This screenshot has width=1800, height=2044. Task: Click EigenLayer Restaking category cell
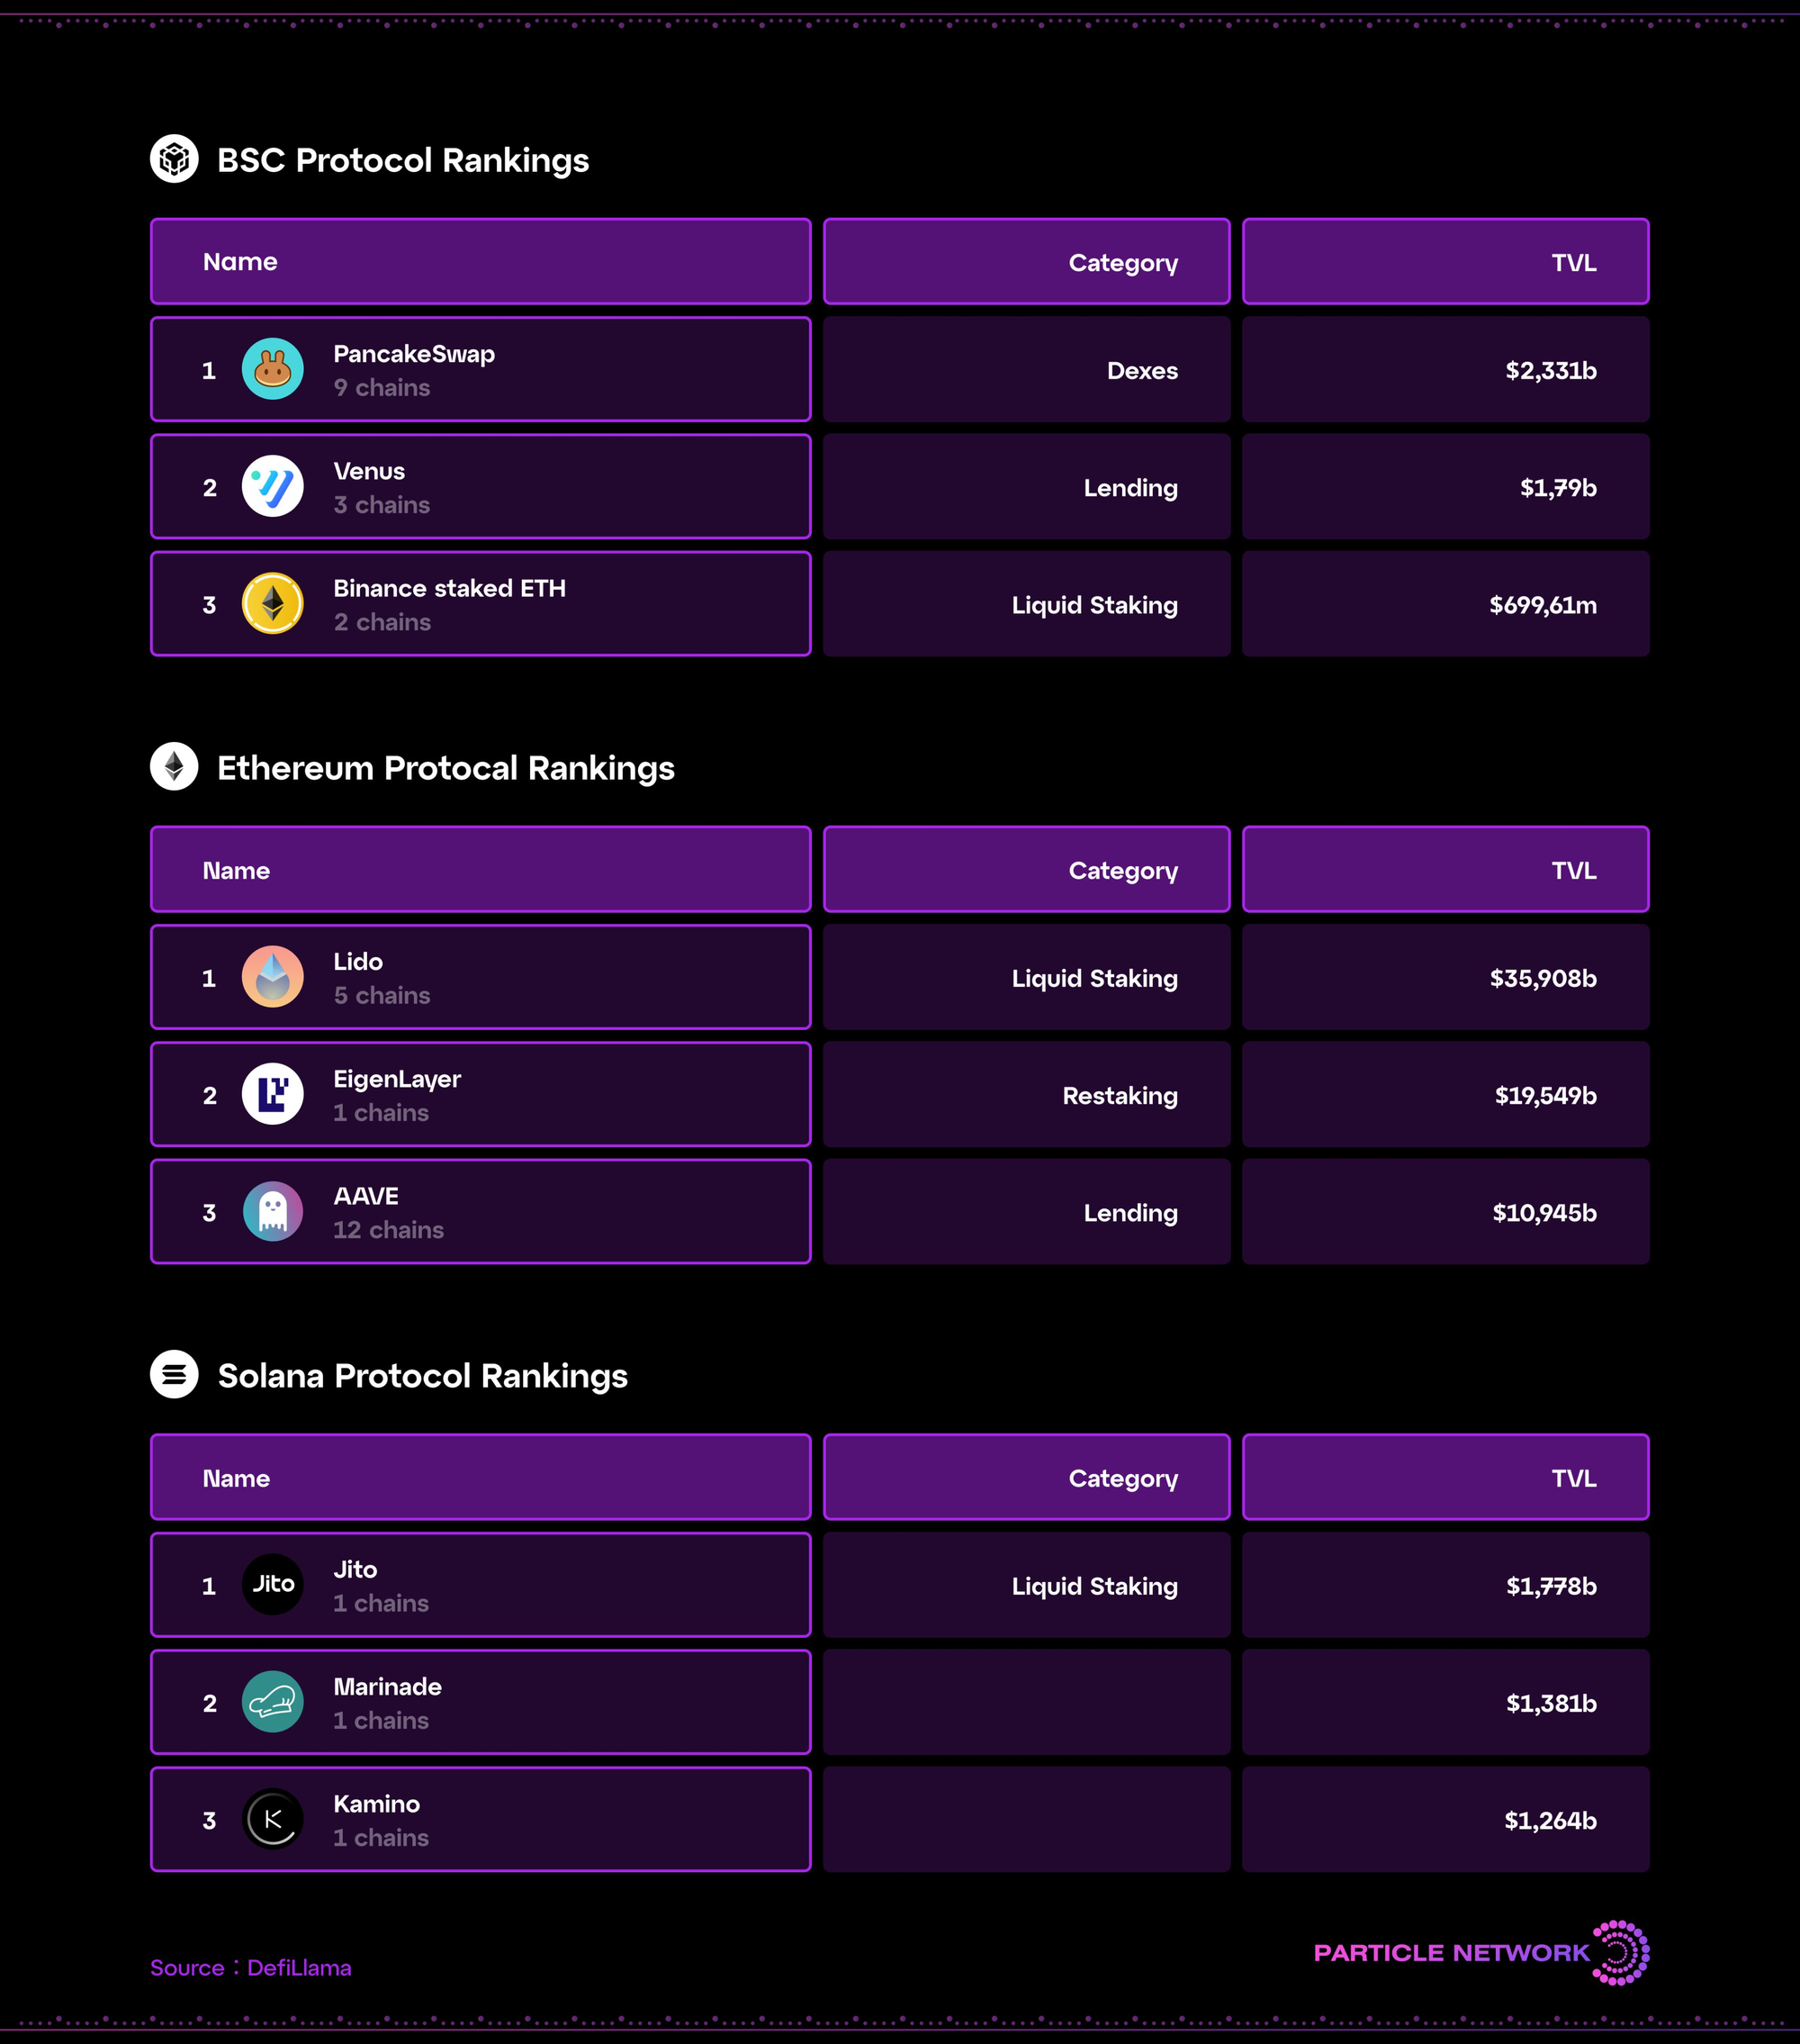coord(1026,1094)
